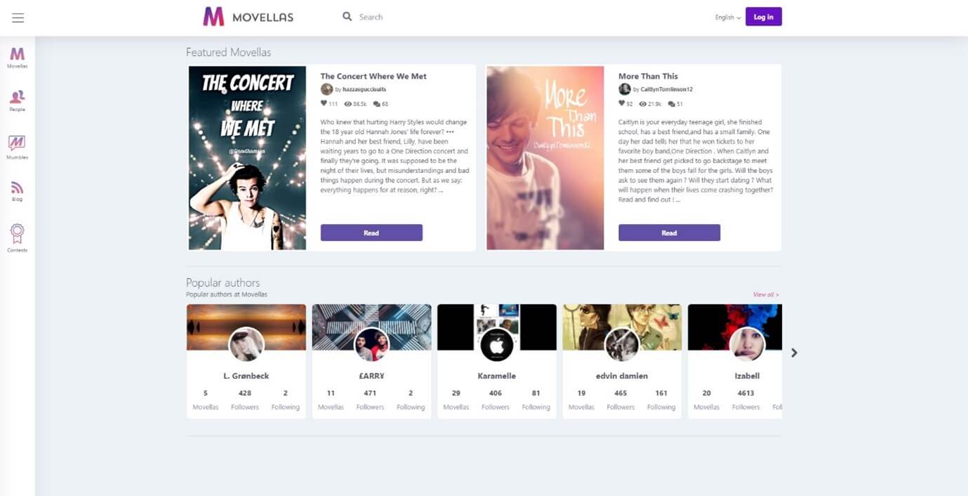Click the search magnifier icon
This screenshot has height=496, width=968.
pos(347,17)
